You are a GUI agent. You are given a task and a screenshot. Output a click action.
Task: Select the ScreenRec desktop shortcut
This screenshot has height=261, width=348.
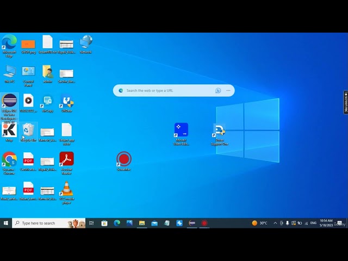(x=124, y=159)
